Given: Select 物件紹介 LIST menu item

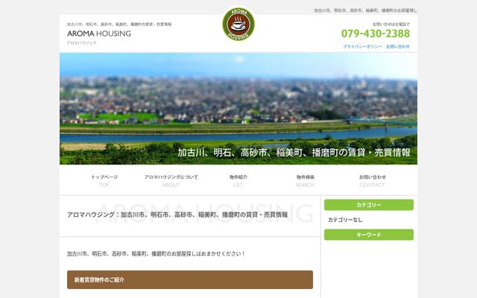Looking at the screenshot, I should [x=238, y=180].
